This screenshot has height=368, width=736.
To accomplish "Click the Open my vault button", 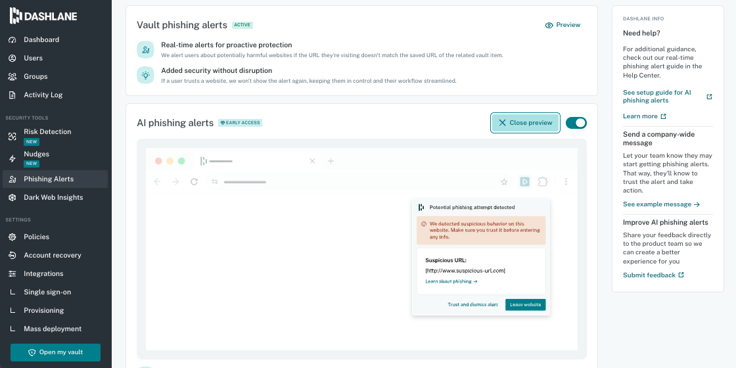I will tap(55, 352).
